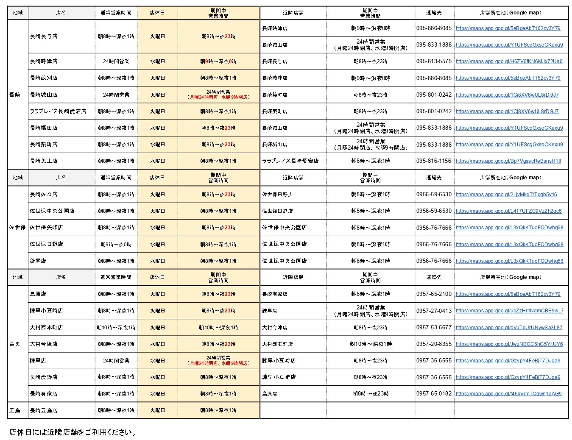Click the phone number 0957-53-6677
572x440 pixels.
[434, 328]
